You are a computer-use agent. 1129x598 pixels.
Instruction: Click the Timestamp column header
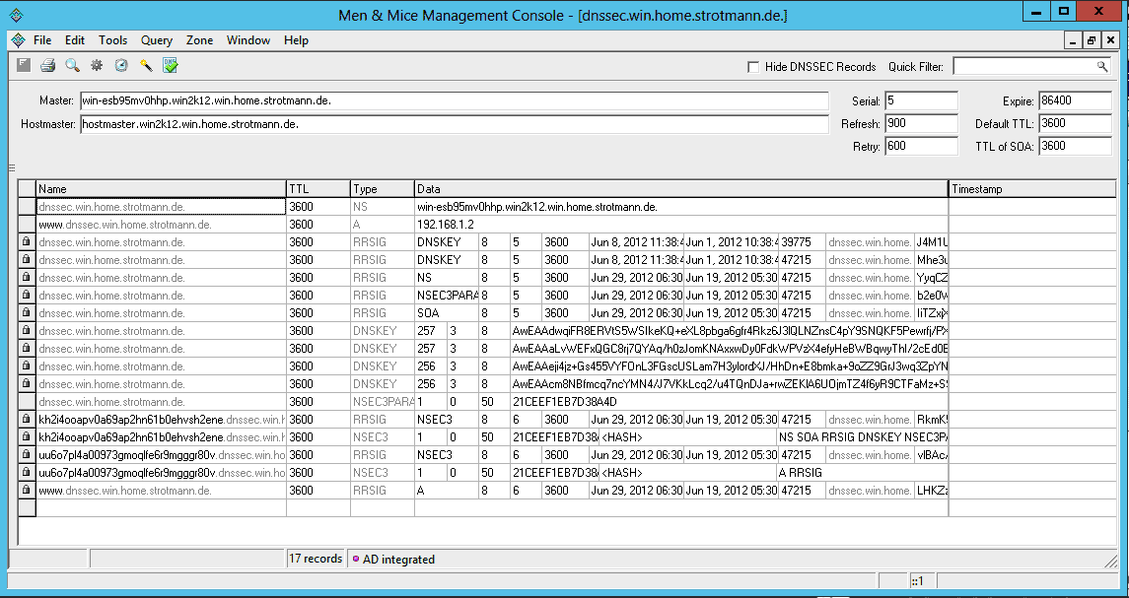1031,188
